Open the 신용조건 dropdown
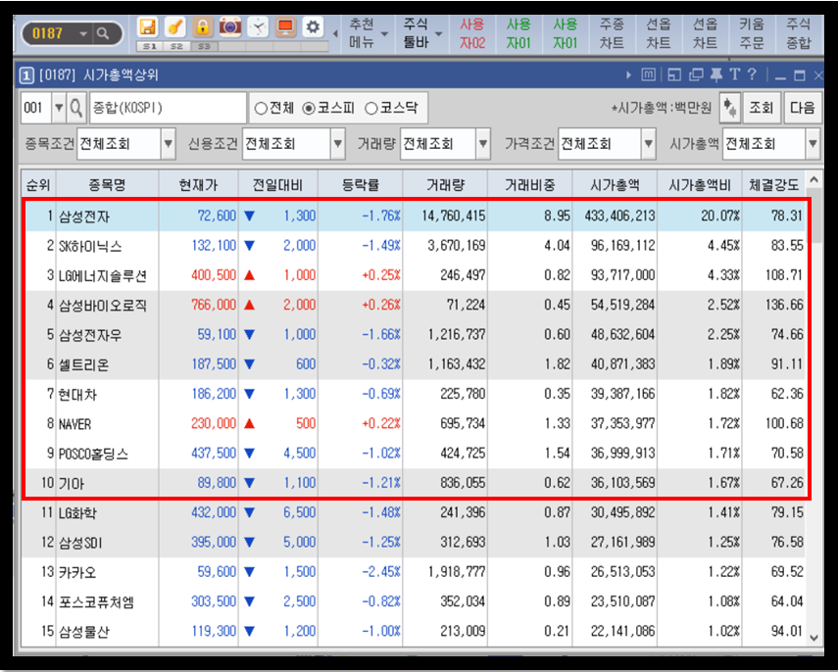The image size is (838, 672). [338, 144]
